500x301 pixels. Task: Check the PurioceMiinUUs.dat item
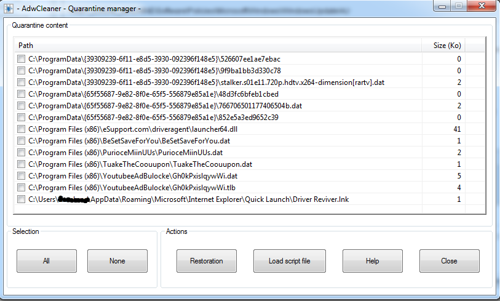tap(21, 153)
